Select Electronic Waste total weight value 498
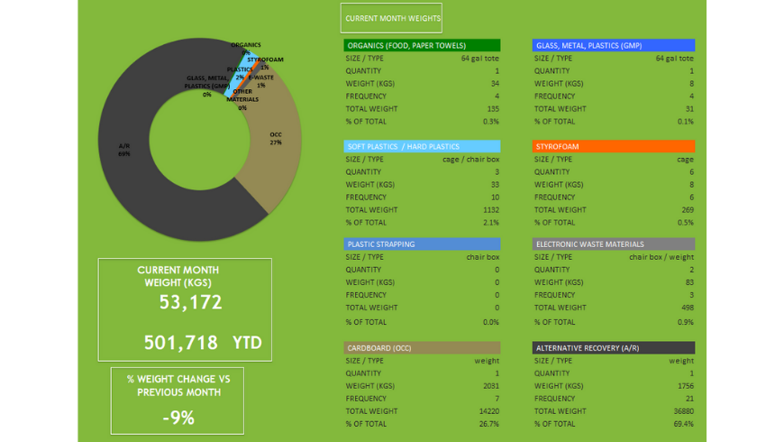The image size is (784, 442). point(687,308)
